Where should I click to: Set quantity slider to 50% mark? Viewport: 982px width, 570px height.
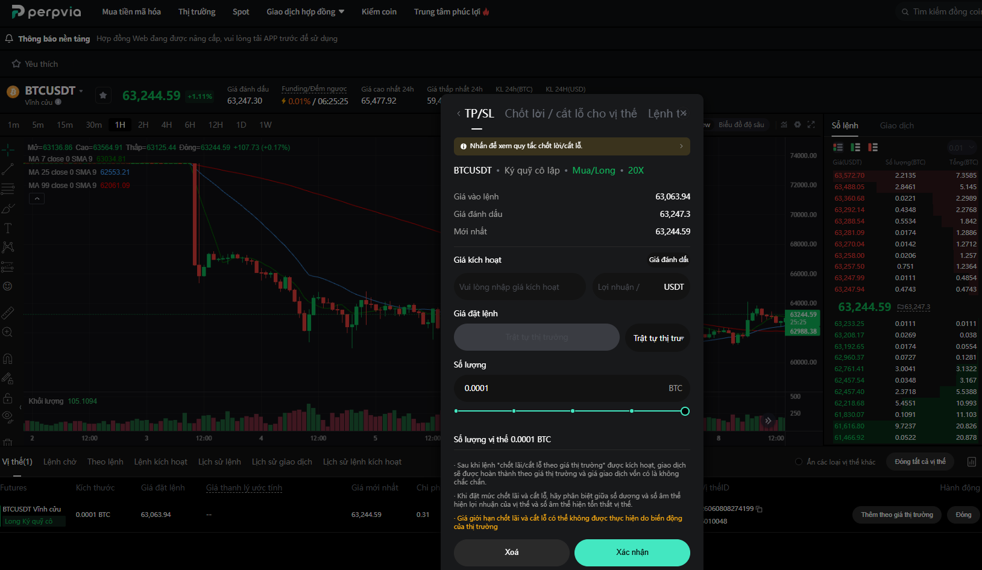[572, 411]
